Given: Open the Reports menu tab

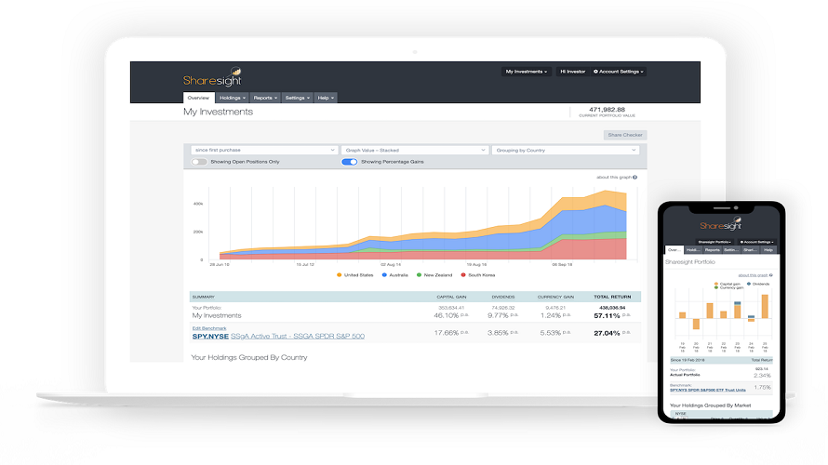Looking at the screenshot, I should coord(265,98).
